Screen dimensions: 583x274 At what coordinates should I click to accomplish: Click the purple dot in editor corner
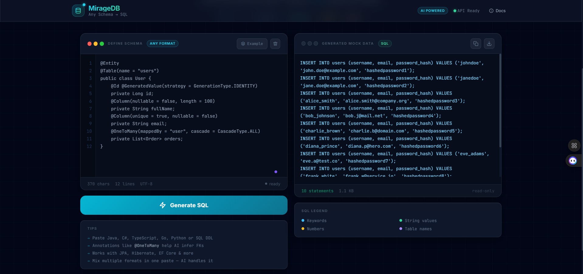click(276, 172)
